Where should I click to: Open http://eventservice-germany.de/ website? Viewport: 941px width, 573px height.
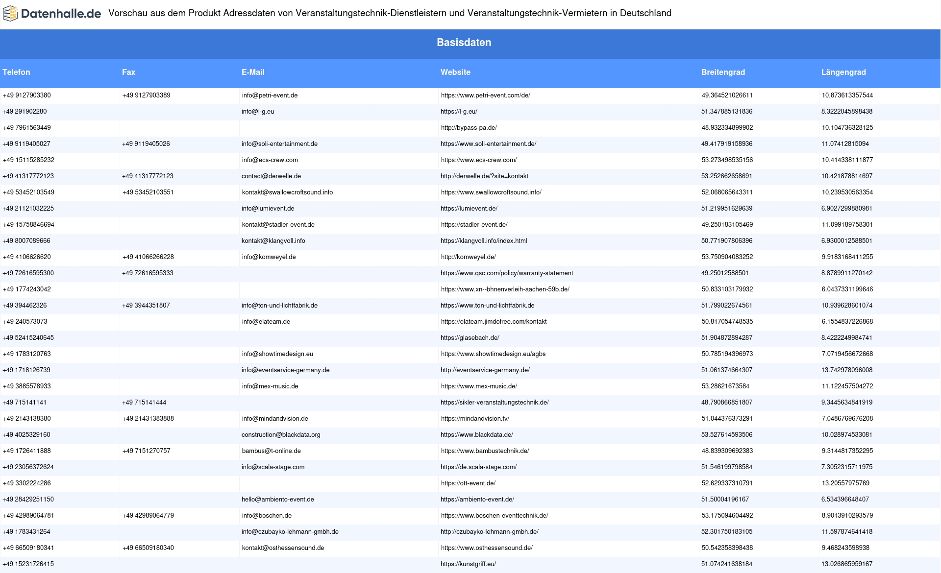(x=485, y=370)
